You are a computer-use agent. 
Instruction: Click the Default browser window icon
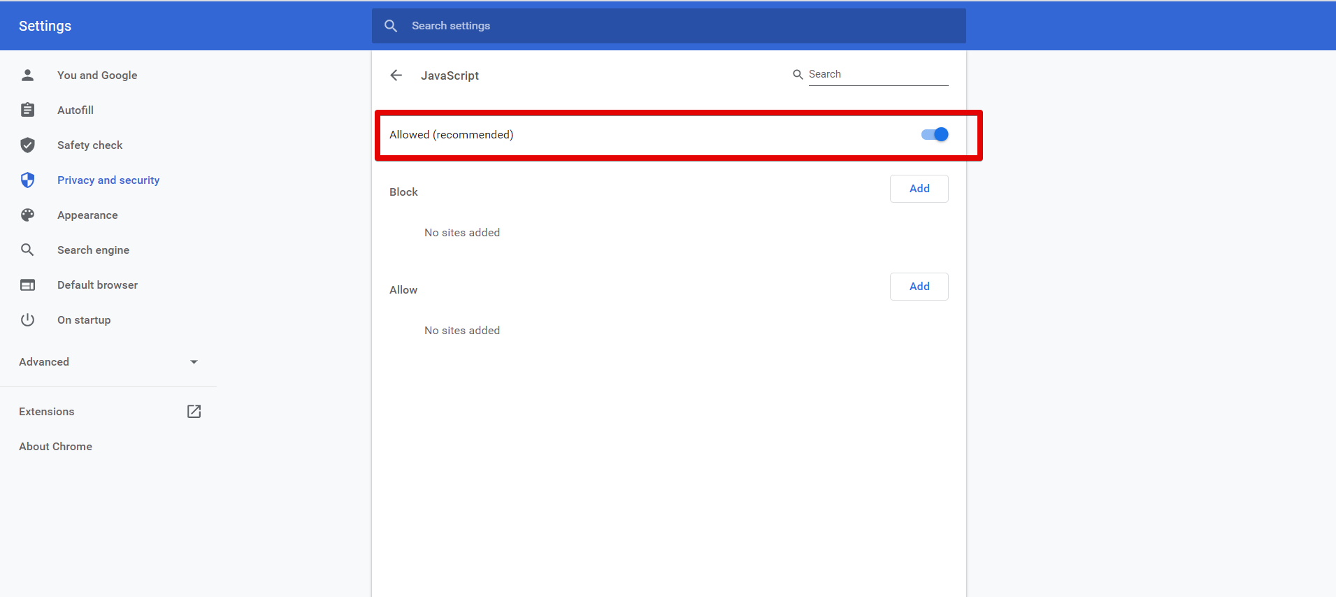tap(27, 285)
